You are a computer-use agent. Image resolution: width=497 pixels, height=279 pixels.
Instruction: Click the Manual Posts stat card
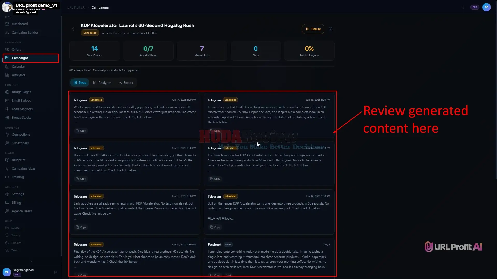[x=202, y=51]
